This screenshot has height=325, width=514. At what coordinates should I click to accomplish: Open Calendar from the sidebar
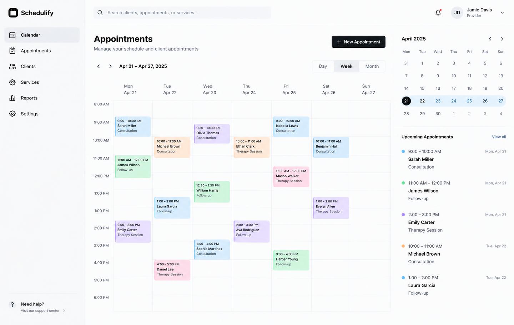coord(42,35)
